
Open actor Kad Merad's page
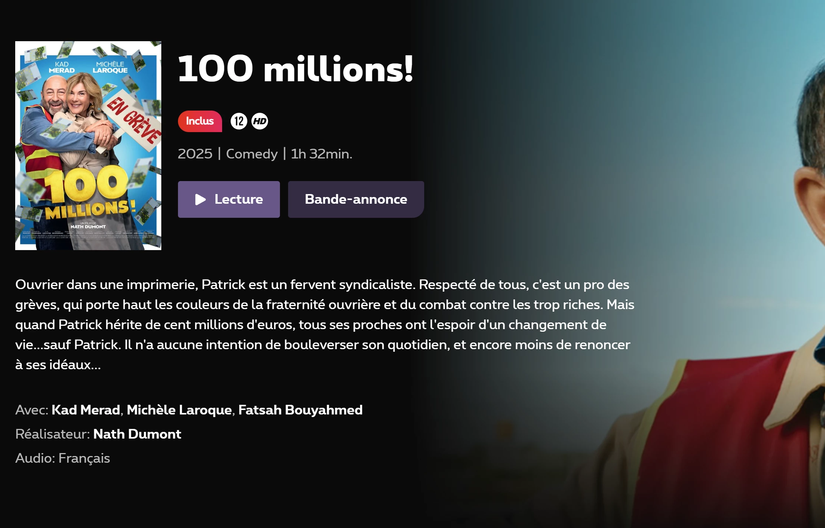coord(86,410)
